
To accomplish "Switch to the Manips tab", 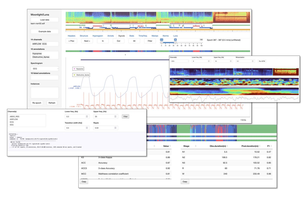I will pos(155,36).
